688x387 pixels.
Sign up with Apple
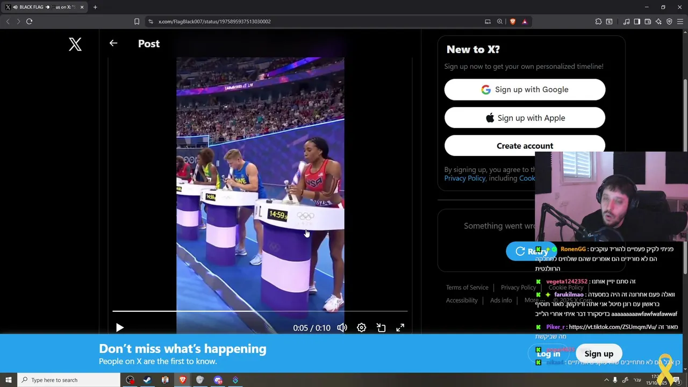click(x=525, y=118)
